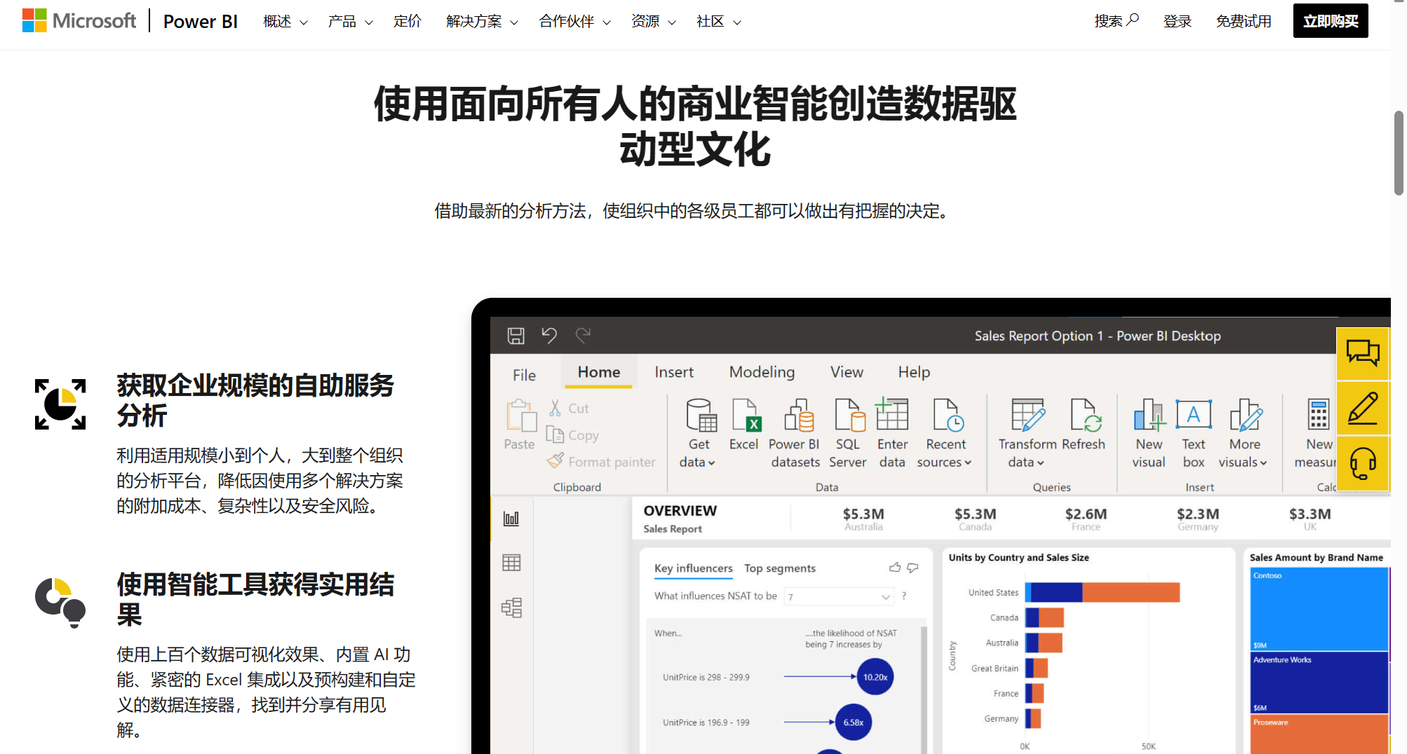Click the Copy icon
1407x754 pixels.
pos(555,435)
